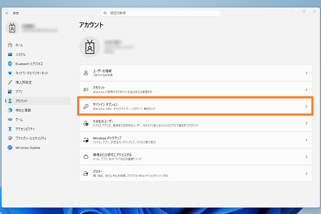Click the ゲーム controller icon

pos(10,119)
